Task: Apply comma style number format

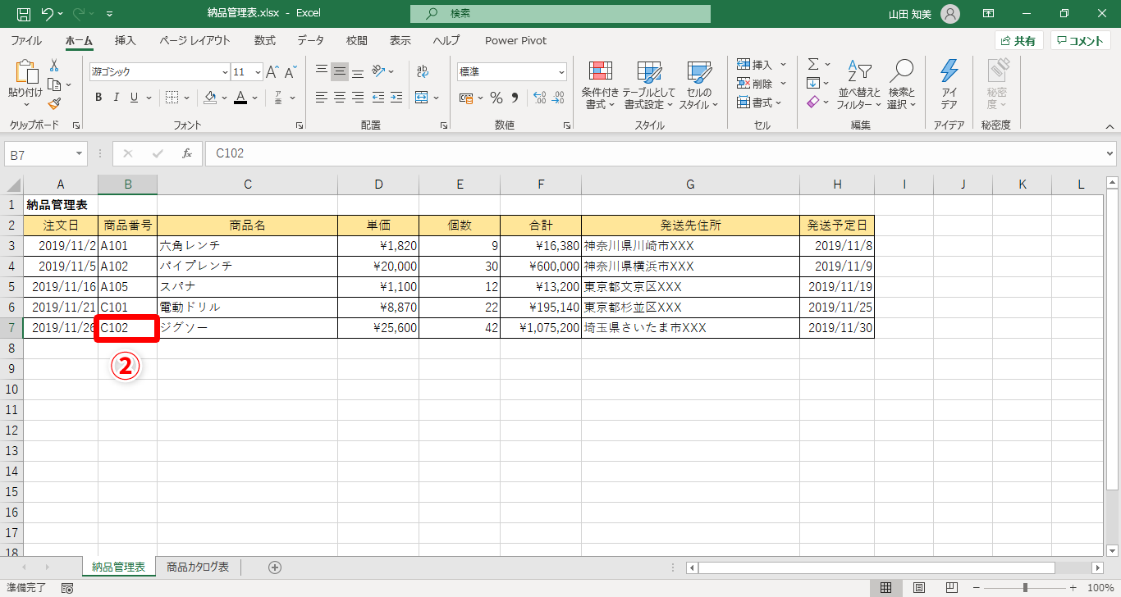Action: pyautogui.click(x=515, y=98)
